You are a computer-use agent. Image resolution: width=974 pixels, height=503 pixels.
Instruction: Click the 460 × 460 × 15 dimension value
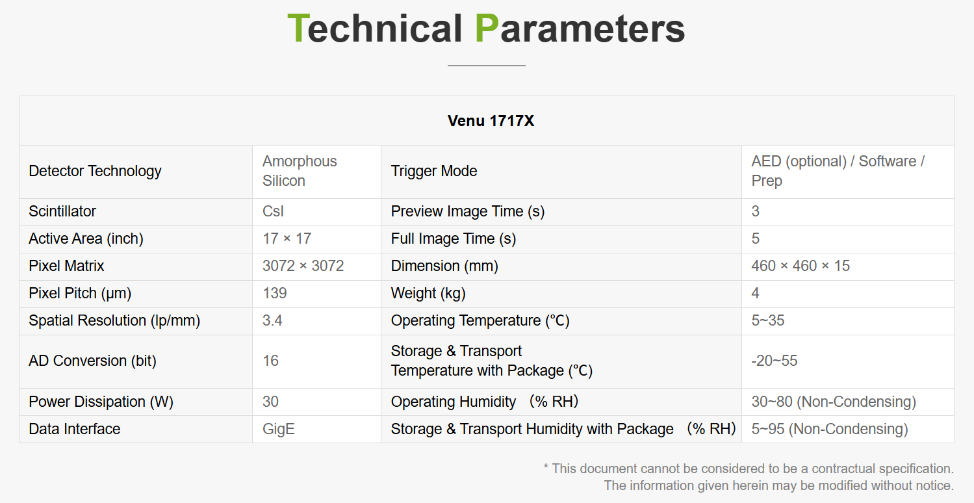(801, 266)
